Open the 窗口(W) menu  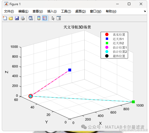point(95,11)
